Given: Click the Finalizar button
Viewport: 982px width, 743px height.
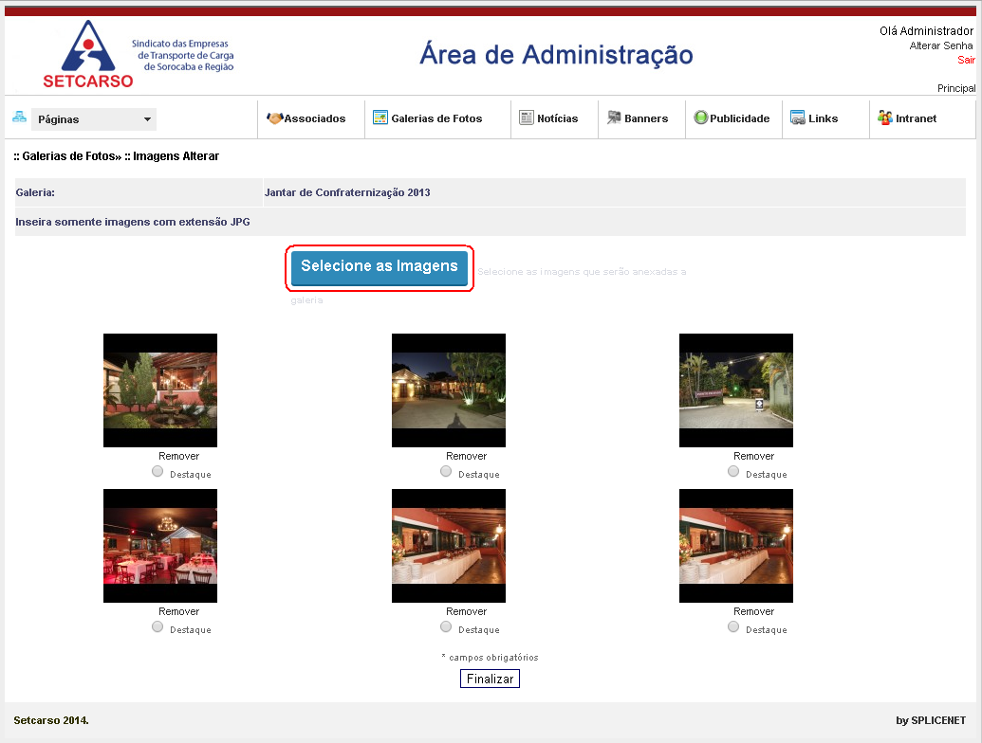Looking at the screenshot, I should [490, 679].
